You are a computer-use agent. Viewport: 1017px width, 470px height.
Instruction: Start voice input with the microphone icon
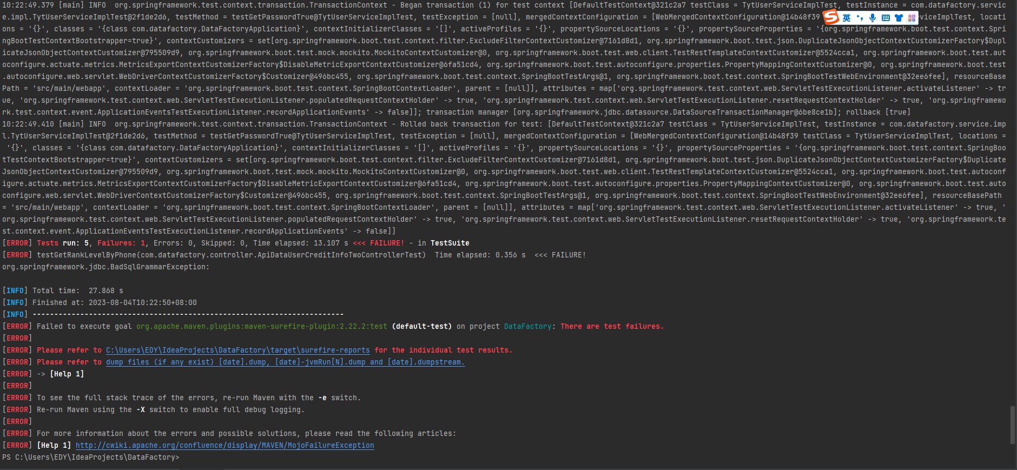[x=873, y=18]
